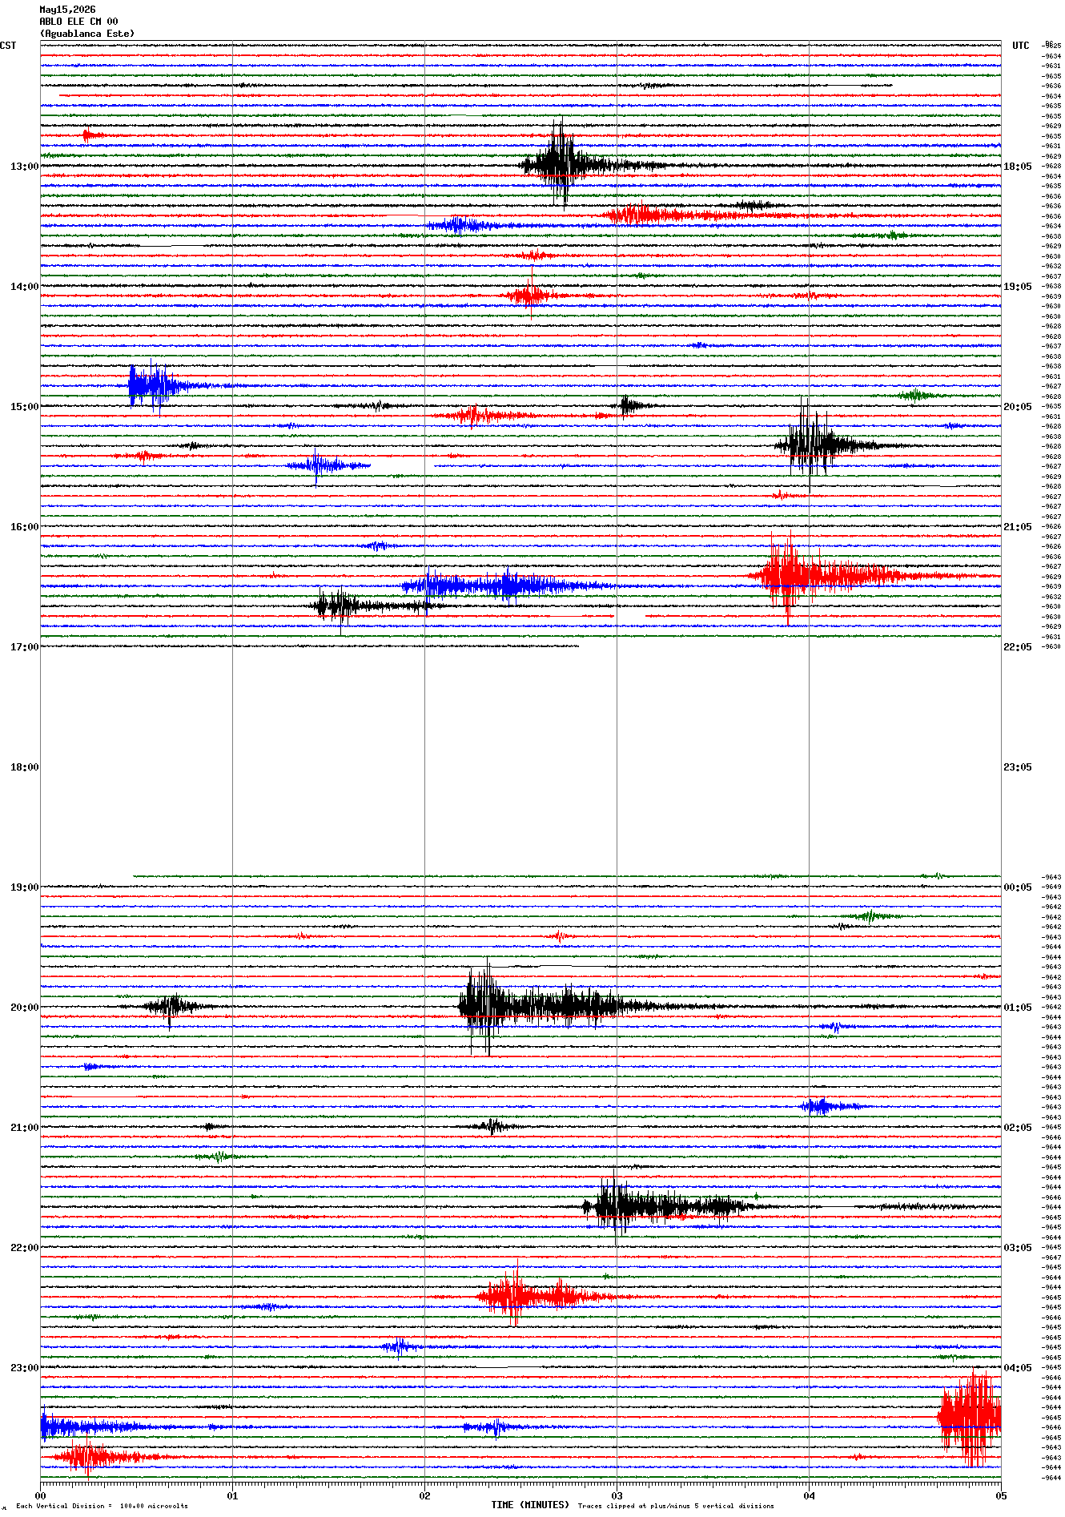Click the vertical division microvolts note
This screenshot has height=1517, width=1065.
pos(102,1506)
